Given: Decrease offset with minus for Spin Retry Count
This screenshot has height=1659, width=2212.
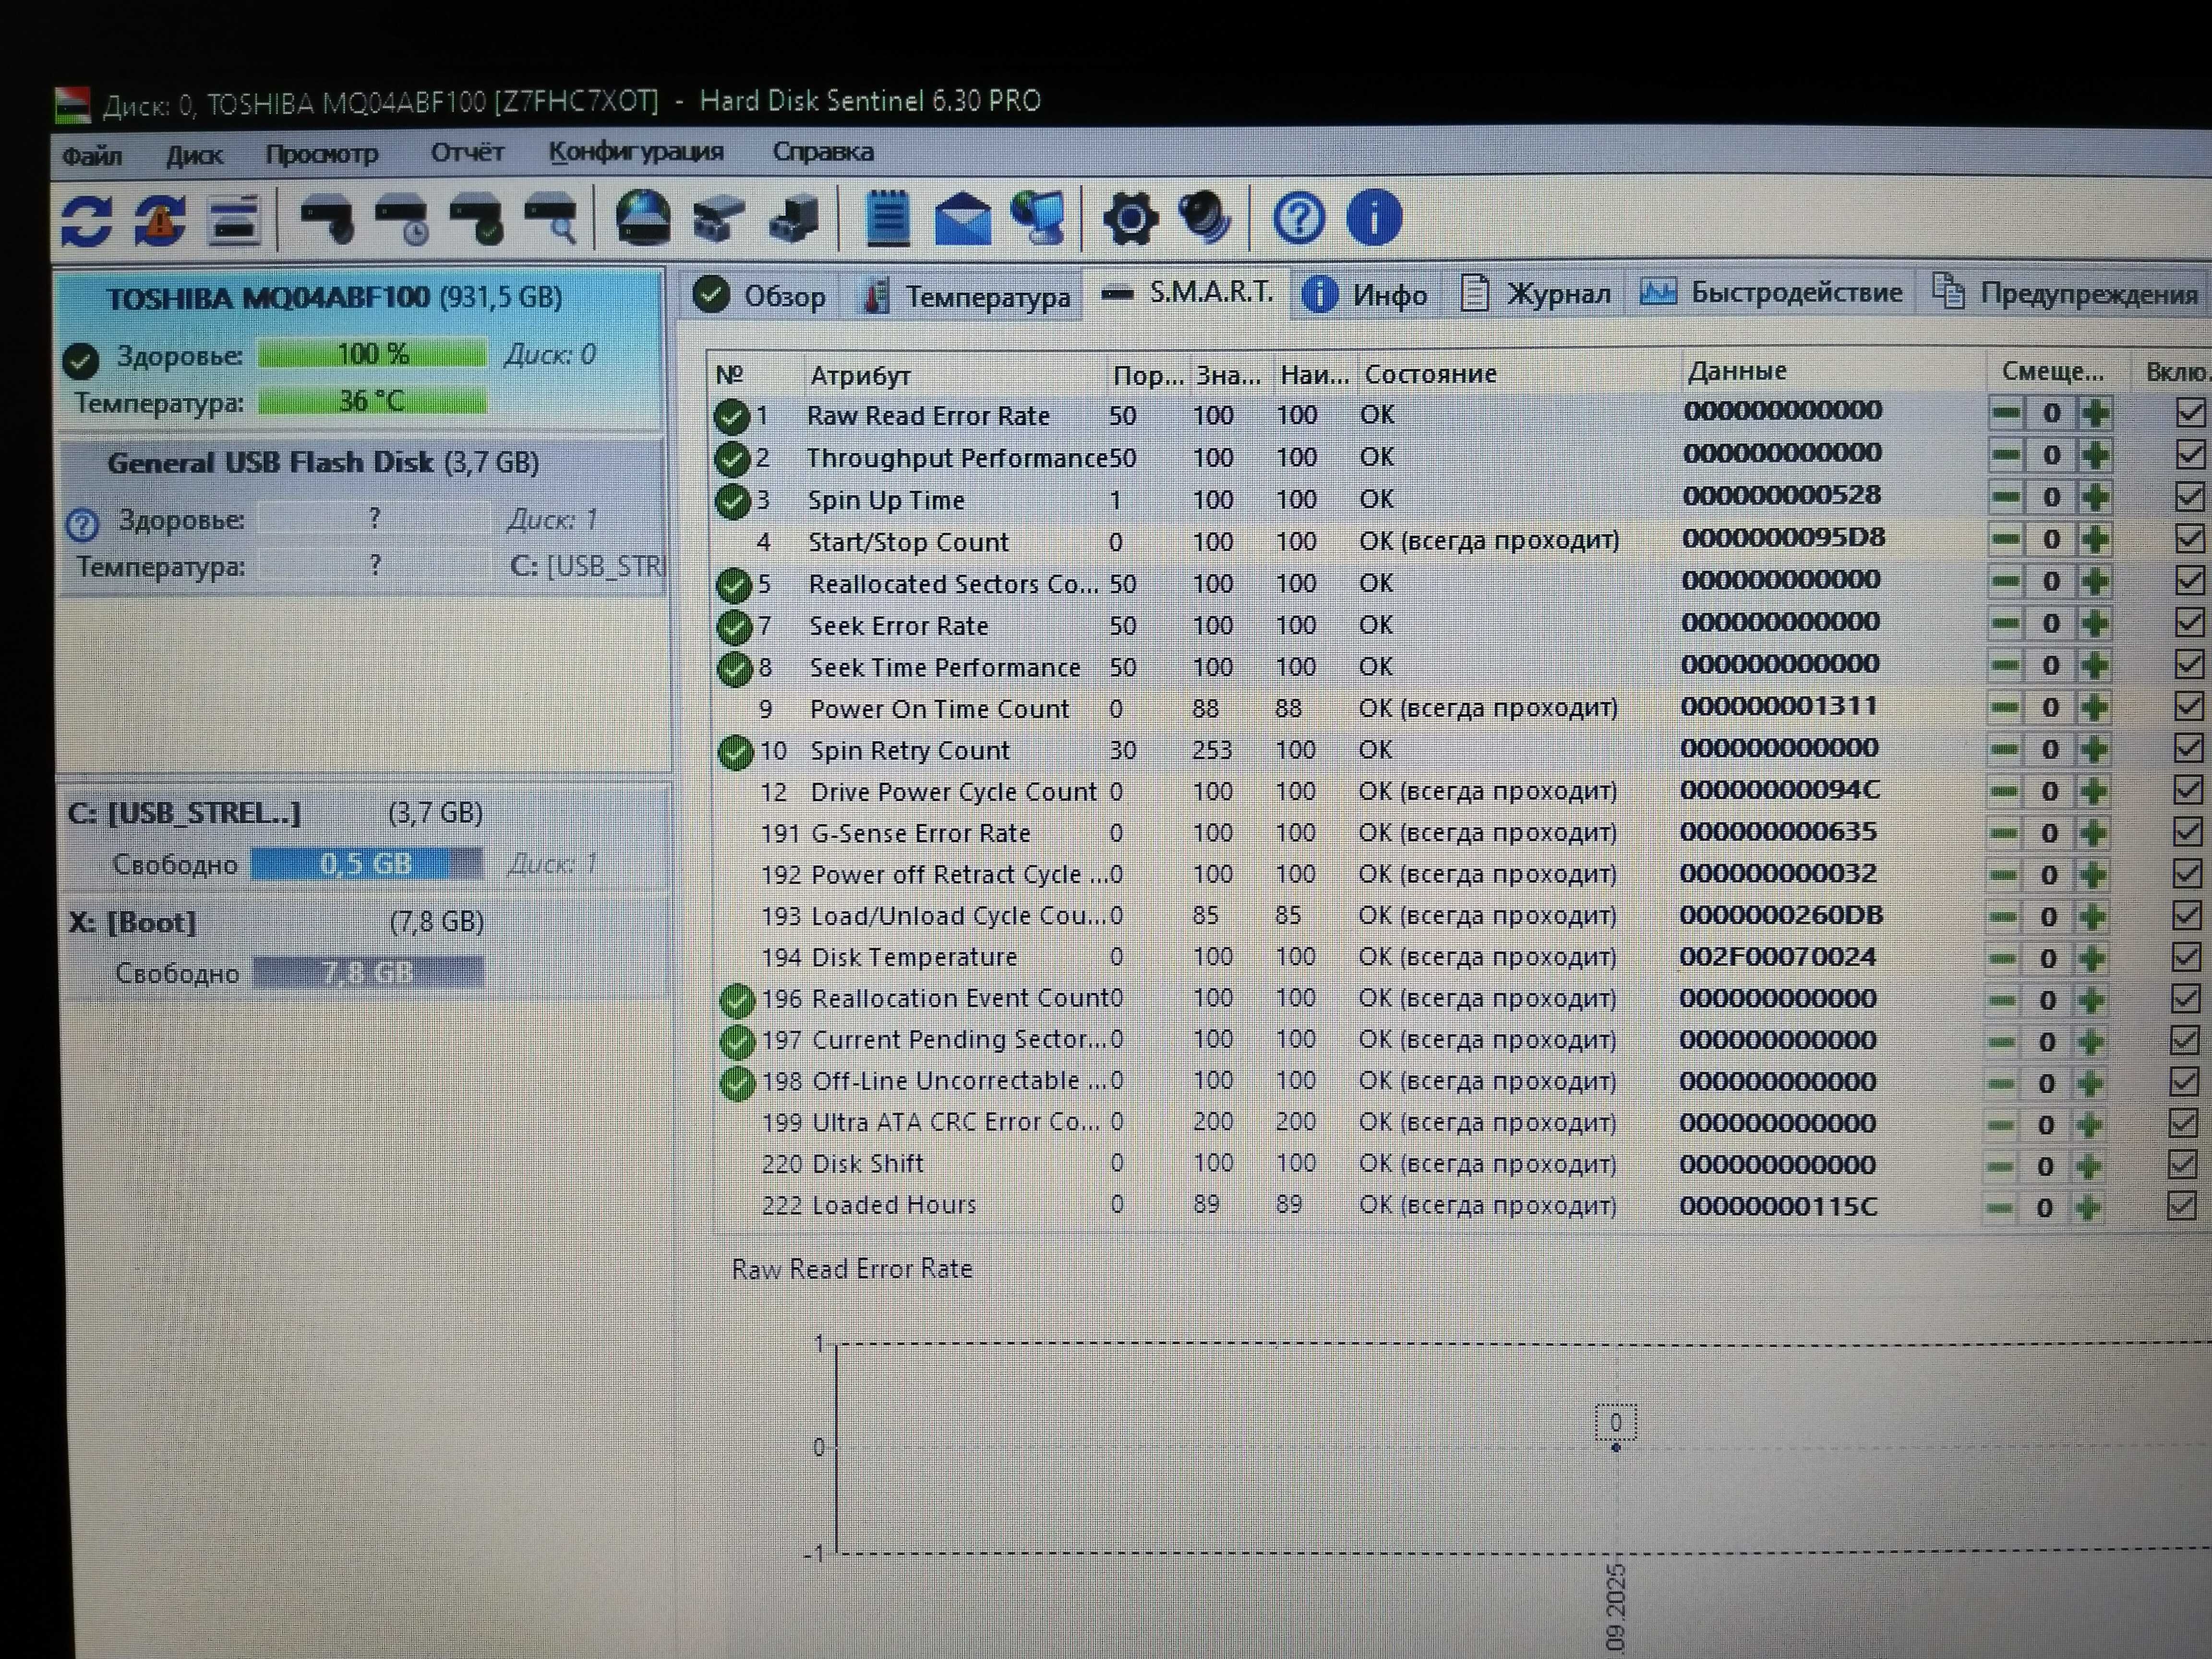Looking at the screenshot, I should click(2004, 749).
